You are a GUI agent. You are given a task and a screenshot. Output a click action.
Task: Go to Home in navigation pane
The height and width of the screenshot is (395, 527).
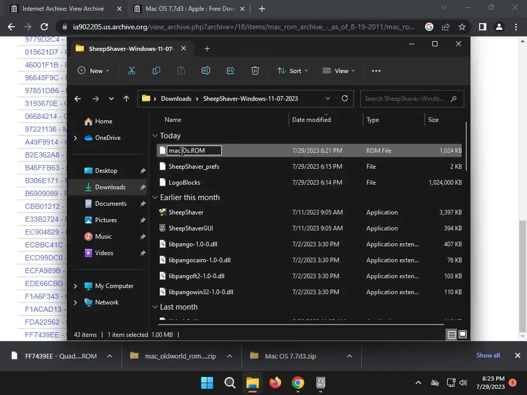(103, 121)
